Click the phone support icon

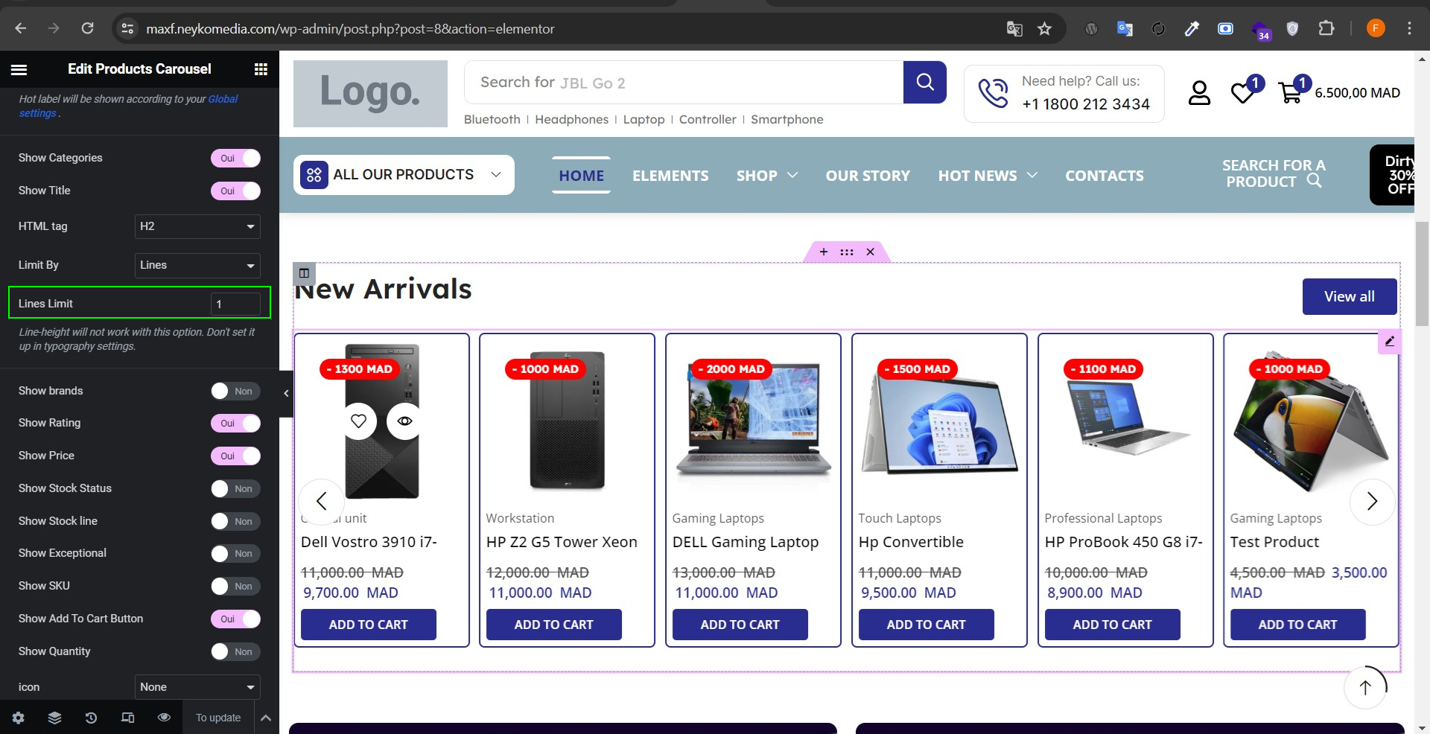coord(993,93)
